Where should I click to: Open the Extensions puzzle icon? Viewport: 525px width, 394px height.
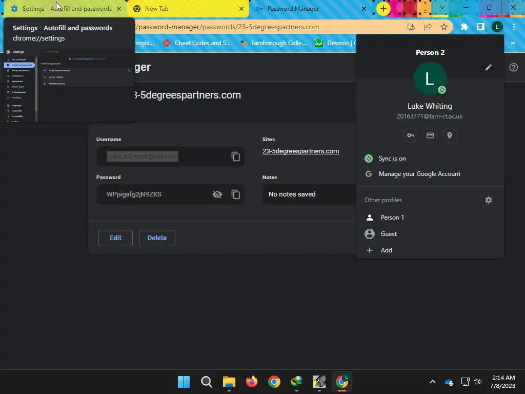[464, 27]
